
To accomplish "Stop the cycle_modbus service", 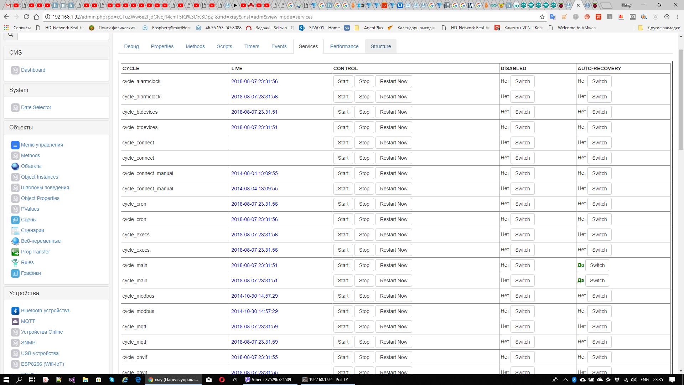I will point(364,296).
